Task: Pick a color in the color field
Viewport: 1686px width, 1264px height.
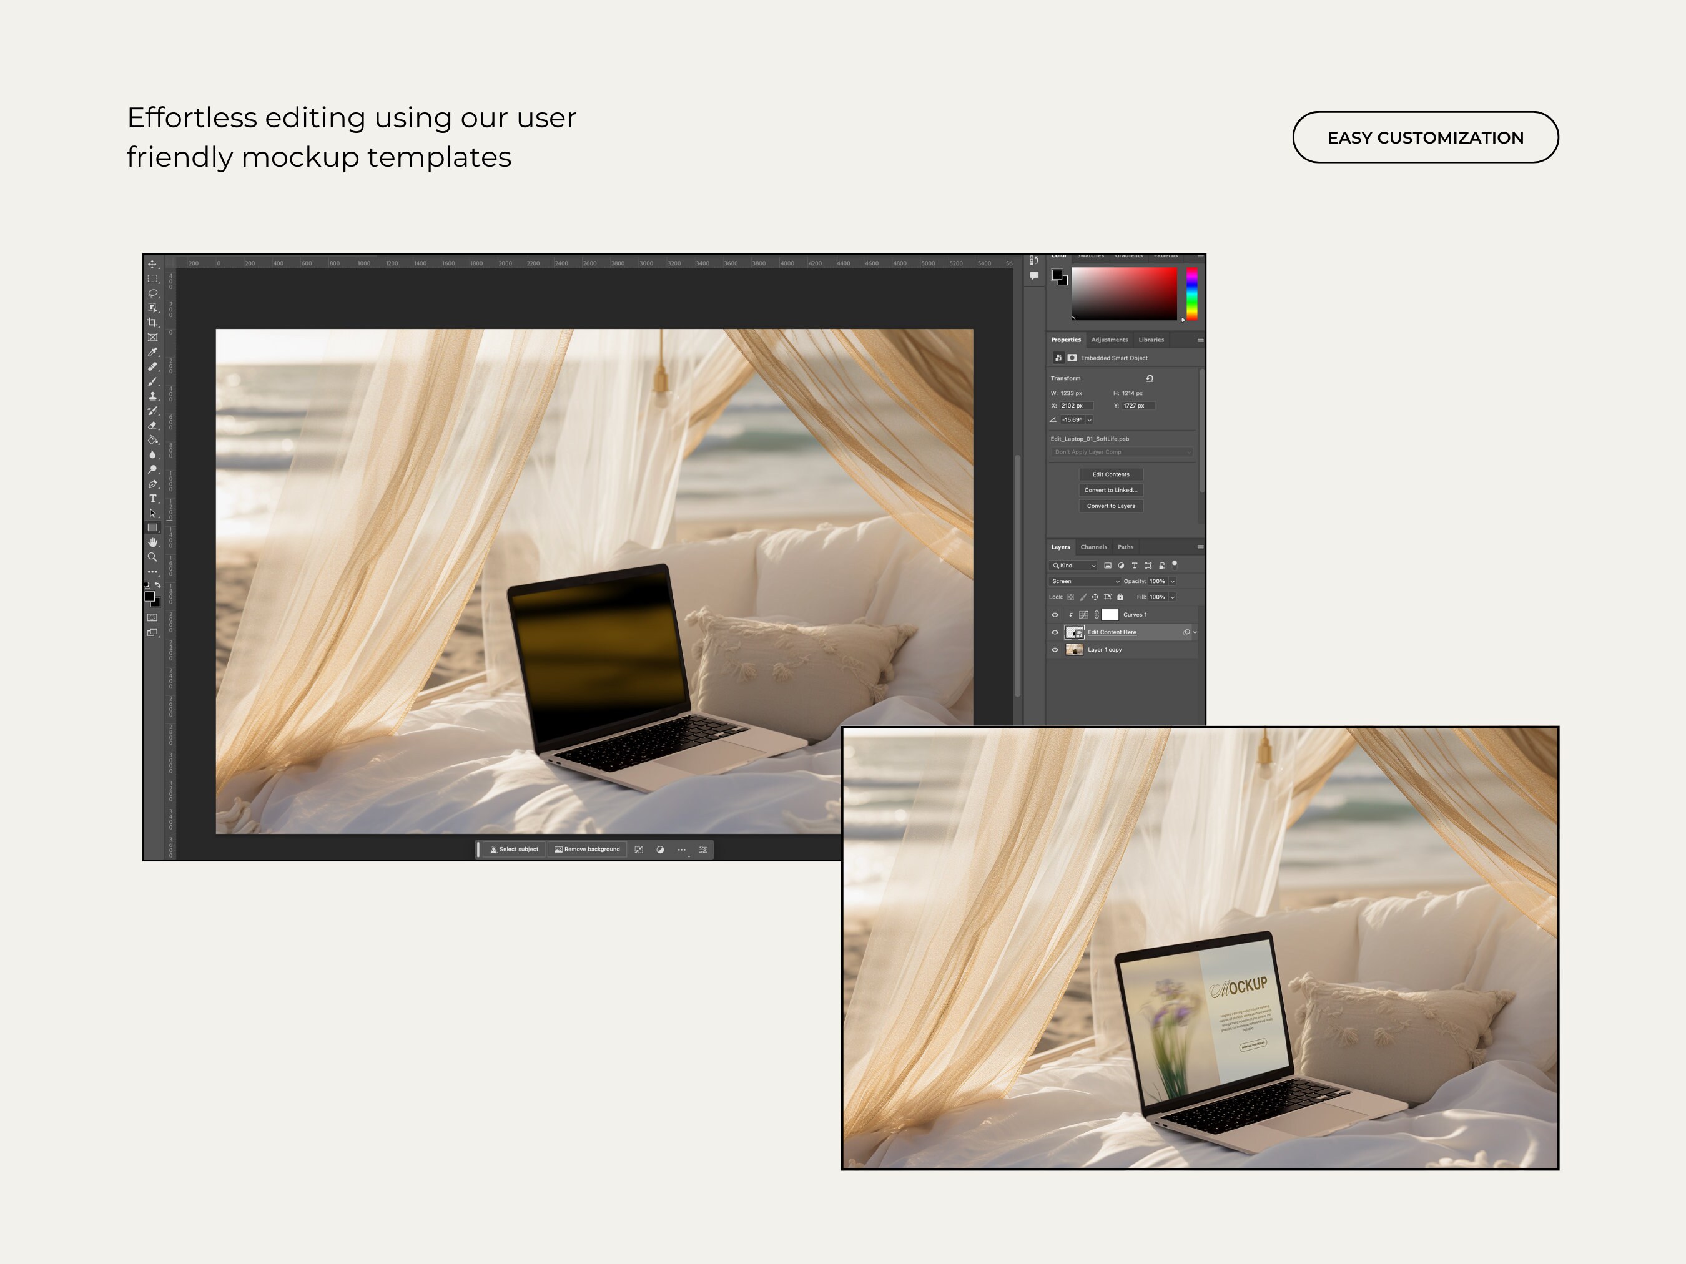Action: tap(1124, 293)
